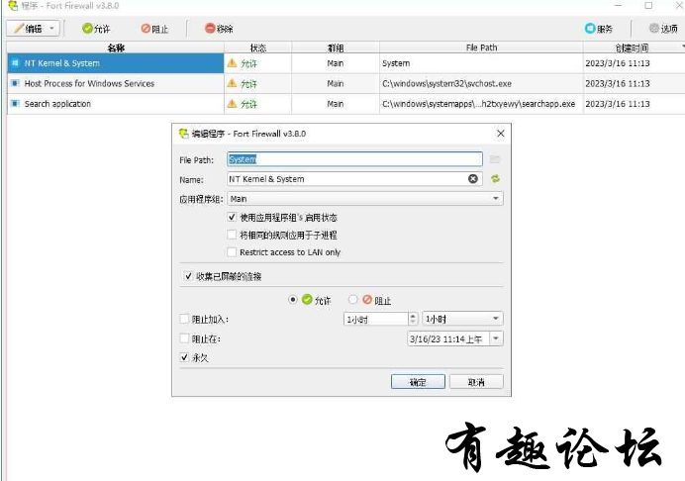Viewport: 685px width, 481px height.
Task: Click the 移除 (Remove) toolbar button
Action: tap(219, 29)
